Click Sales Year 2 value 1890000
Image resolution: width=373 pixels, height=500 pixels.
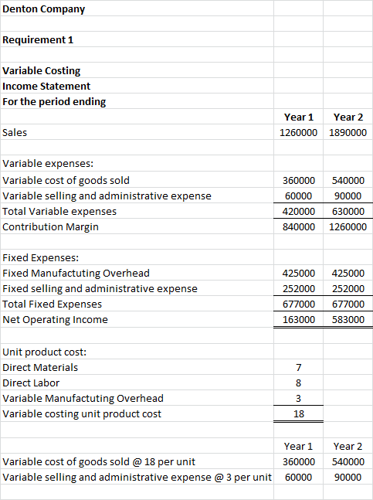[x=348, y=132]
